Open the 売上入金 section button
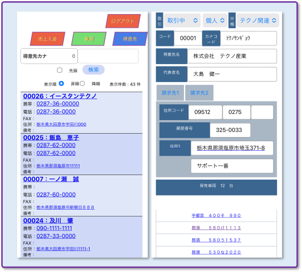 pos(47,39)
